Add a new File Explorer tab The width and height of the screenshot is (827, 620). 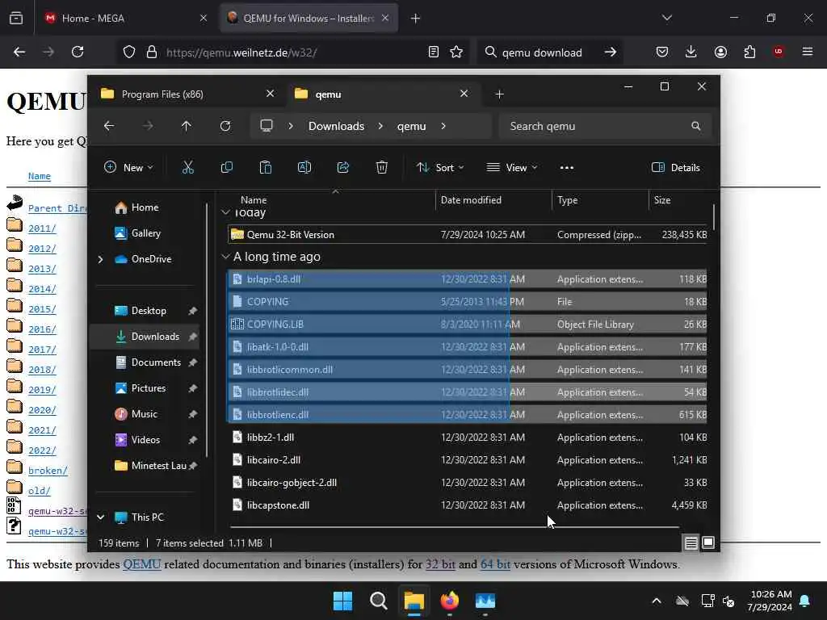pyautogui.click(x=499, y=94)
